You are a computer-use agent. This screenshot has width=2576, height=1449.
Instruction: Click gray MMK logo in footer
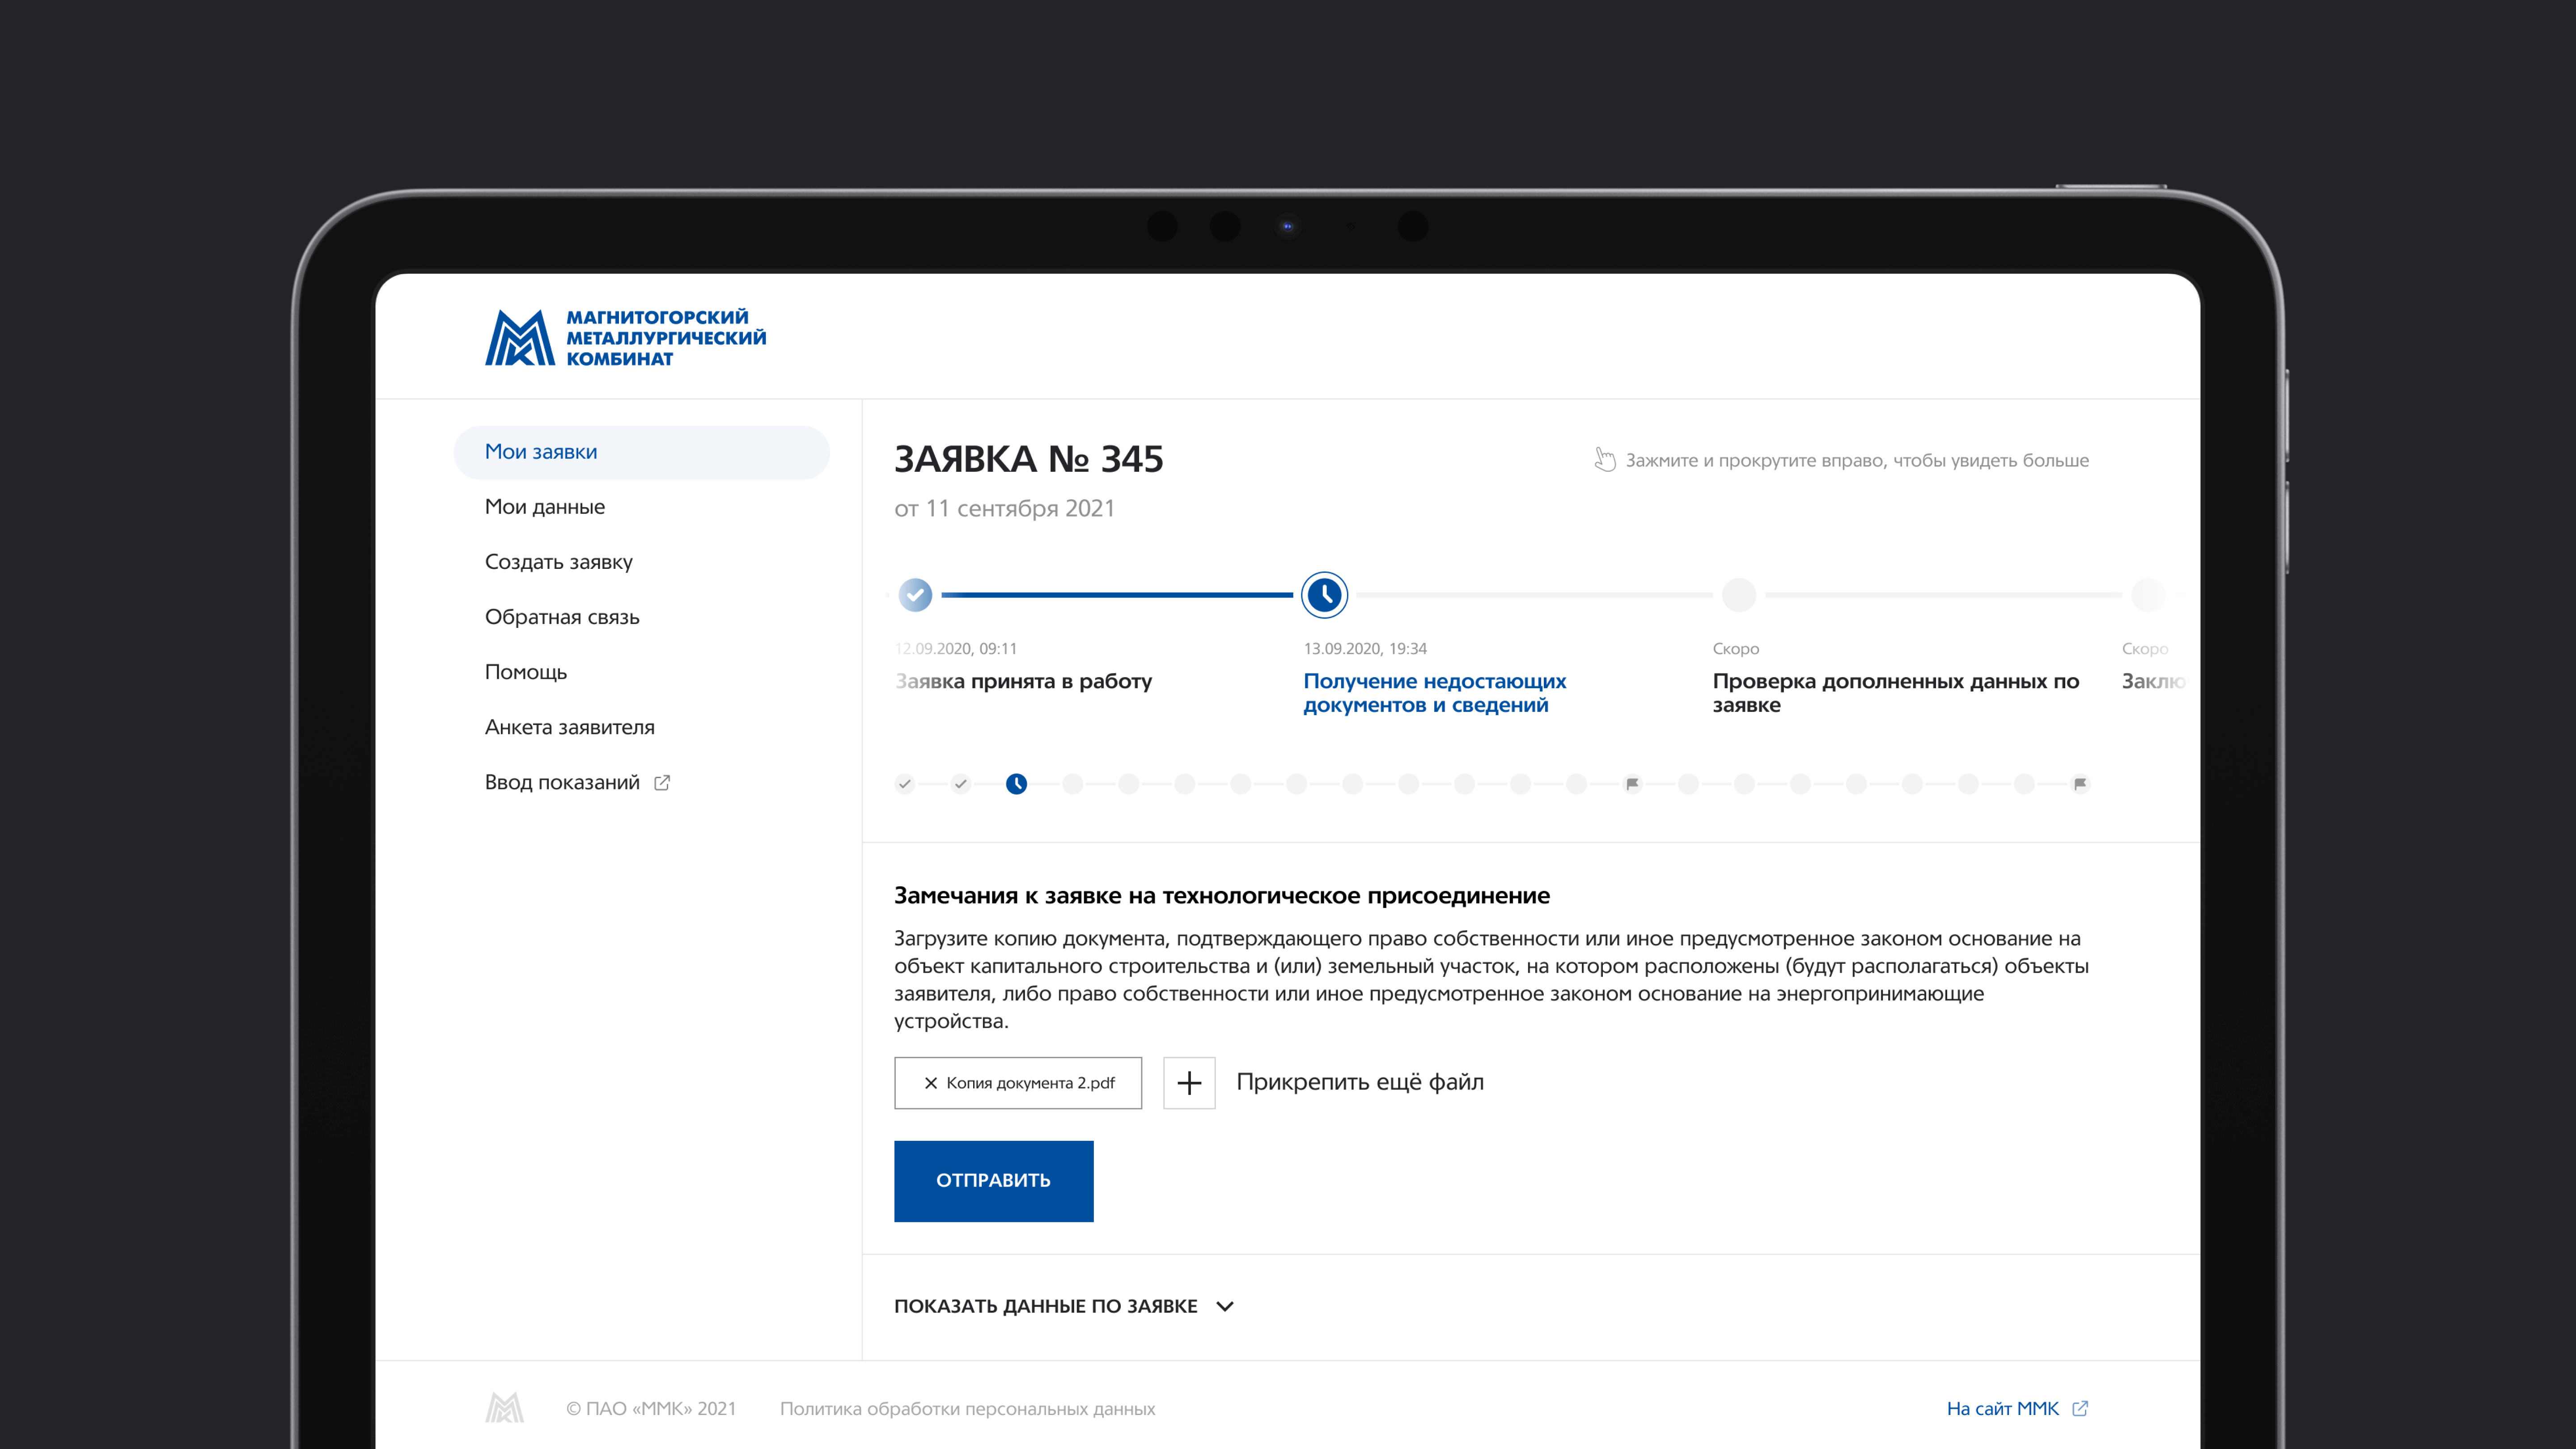click(x=504, y=1408)
